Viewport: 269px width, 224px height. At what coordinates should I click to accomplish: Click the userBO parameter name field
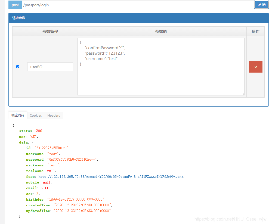point(50,67)
